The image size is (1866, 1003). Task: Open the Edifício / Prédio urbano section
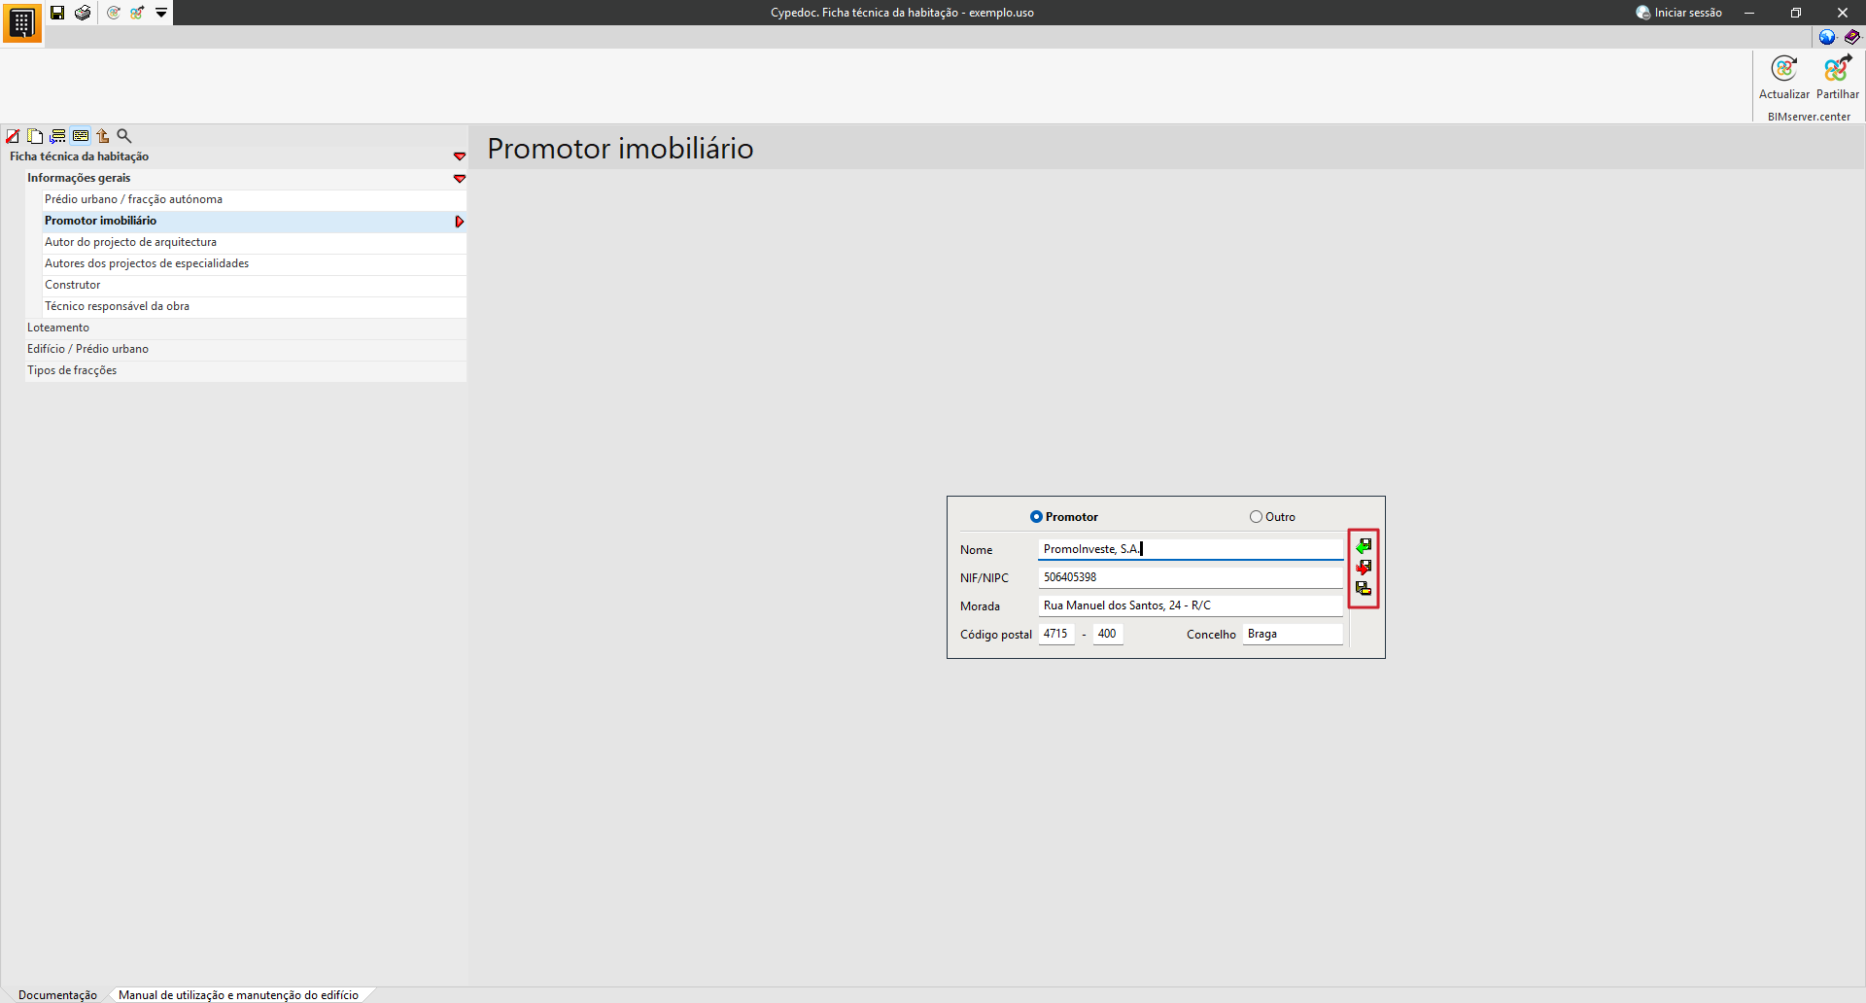[246, 350]
